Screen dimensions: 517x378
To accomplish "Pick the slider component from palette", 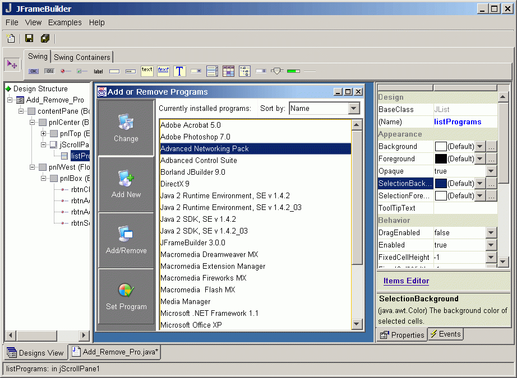I will 277,71.
